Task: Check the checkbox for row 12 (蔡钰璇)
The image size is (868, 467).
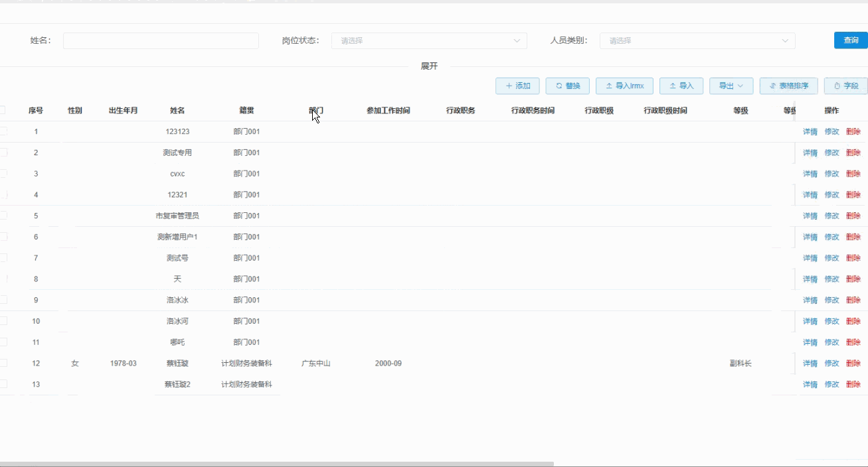Action: point(3,363)
